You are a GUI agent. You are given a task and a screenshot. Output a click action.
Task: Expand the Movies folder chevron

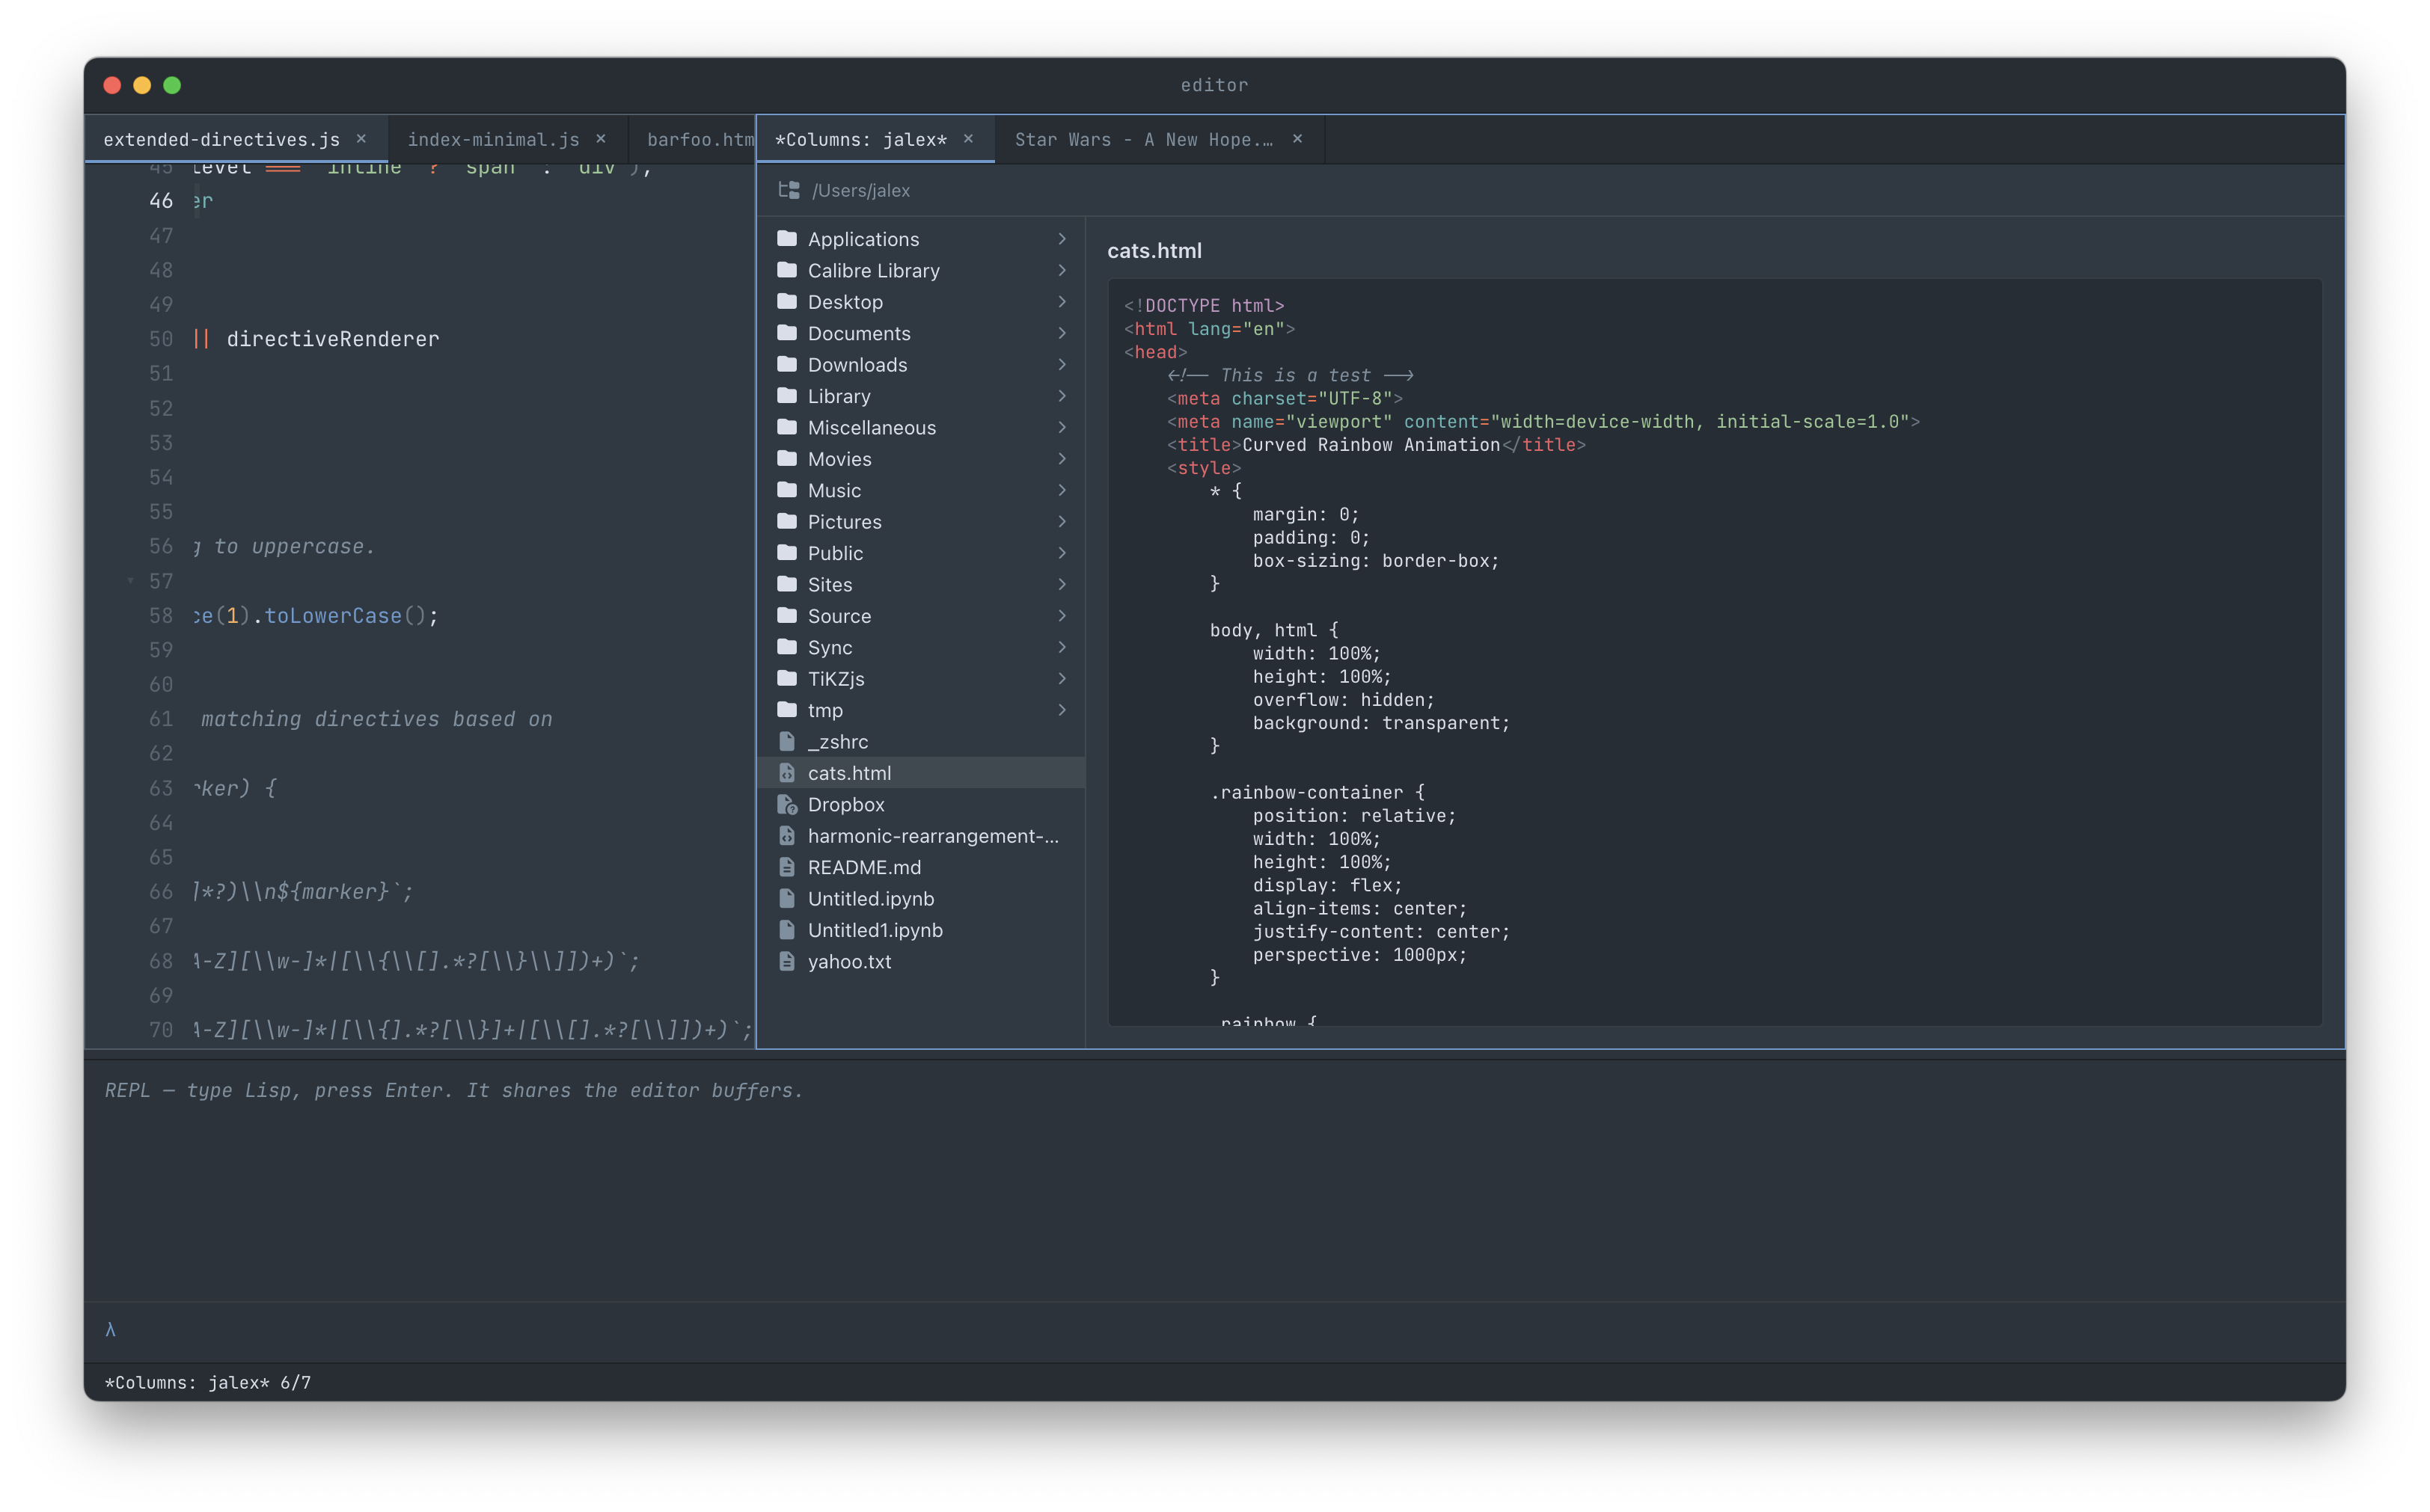(1062, 459)
